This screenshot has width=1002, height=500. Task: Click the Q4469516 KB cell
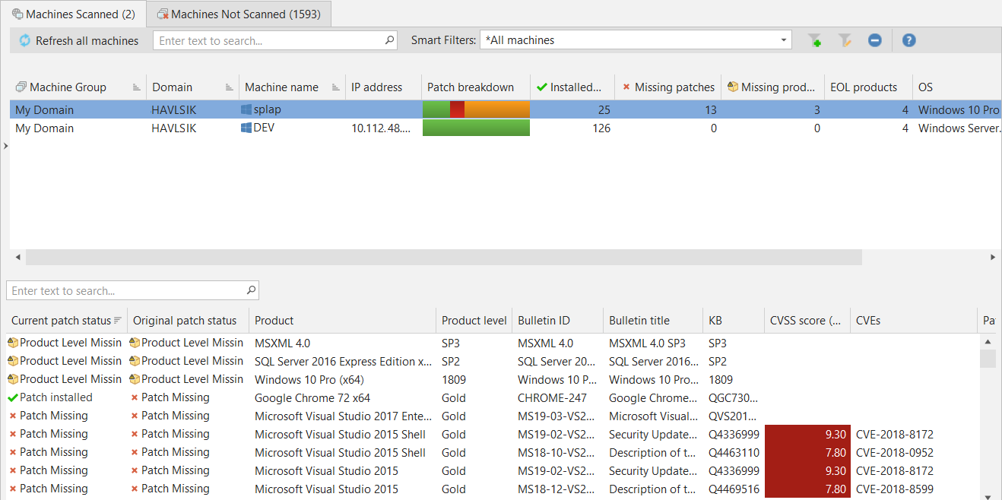point(734,489)
